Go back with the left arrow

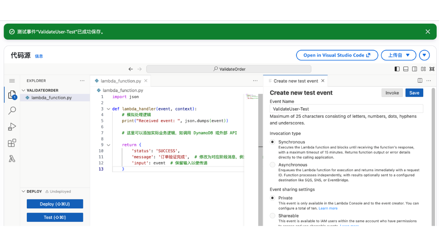(130, 69)
